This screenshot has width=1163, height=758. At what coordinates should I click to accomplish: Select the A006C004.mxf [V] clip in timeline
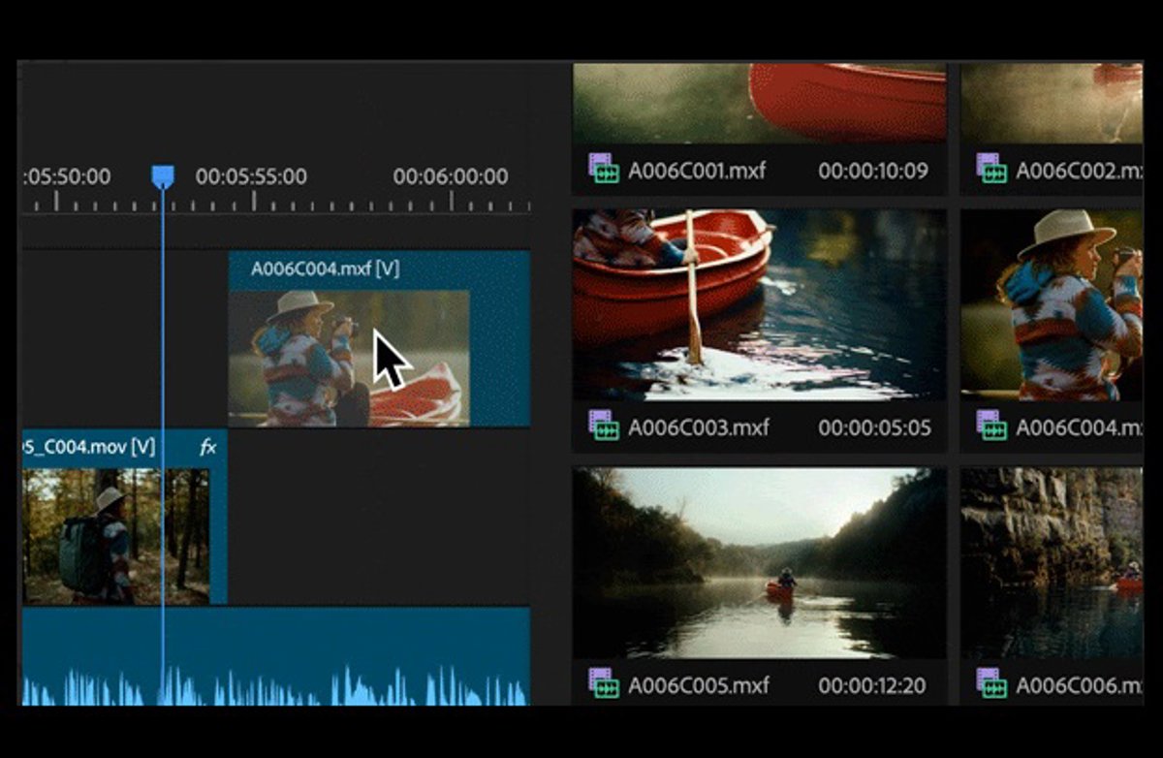(x=378, y=339)
